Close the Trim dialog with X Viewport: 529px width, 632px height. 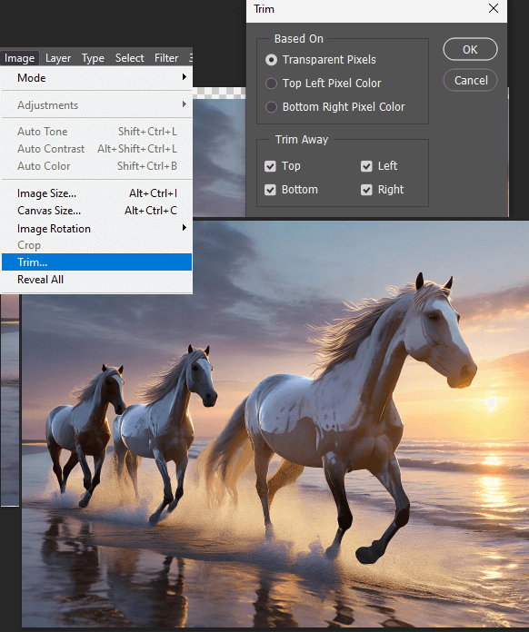pyautogui.click(x=493, y=8)
